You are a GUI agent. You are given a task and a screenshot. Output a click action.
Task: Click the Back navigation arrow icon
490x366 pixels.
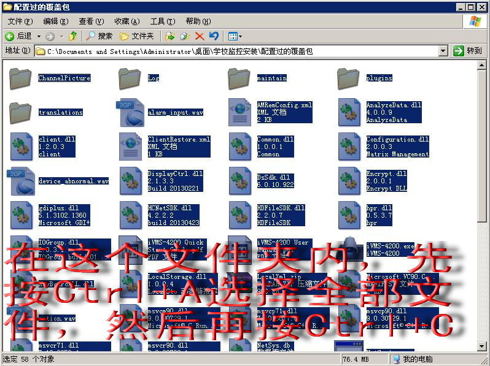pos(9,37)
